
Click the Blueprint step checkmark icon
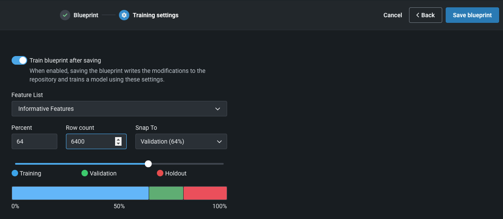click(65, 15)
